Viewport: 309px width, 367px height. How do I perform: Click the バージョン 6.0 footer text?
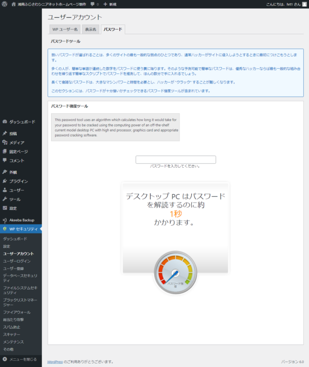(293, 361)
